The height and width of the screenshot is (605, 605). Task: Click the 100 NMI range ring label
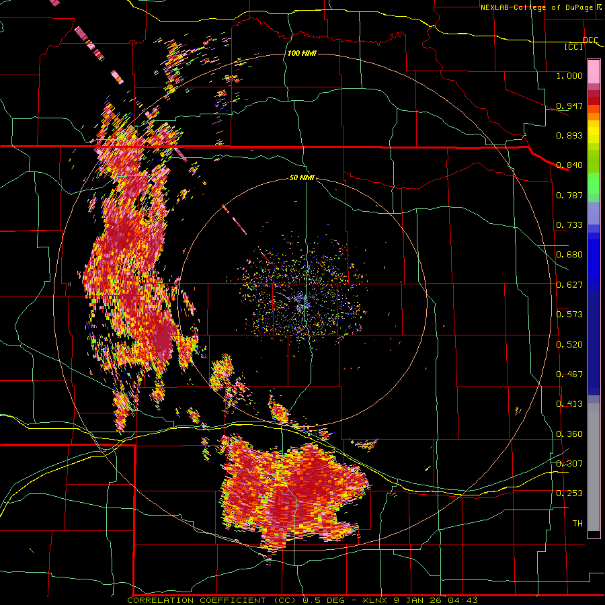(x=302, y=53)
